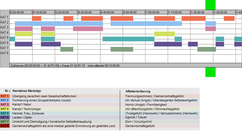Select the KAT 5 row label in timeline
This screenshot has width=242, height=136.
point(4,38)
